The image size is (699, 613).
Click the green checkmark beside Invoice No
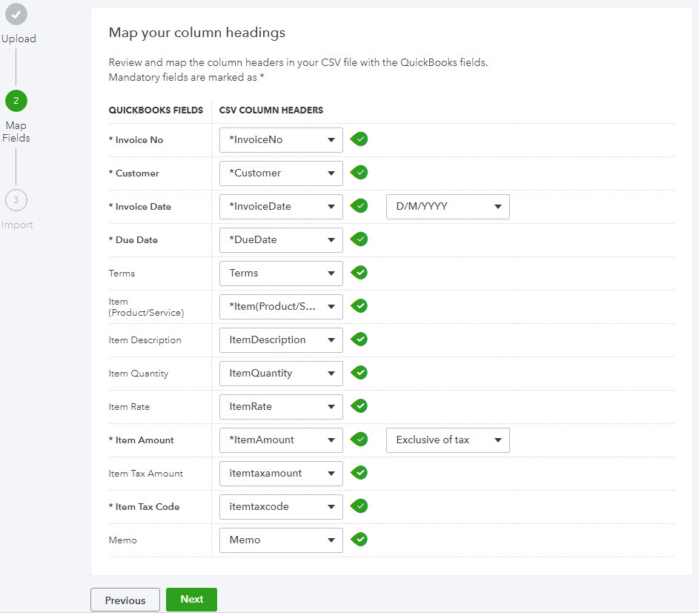(x=360, y=139)
